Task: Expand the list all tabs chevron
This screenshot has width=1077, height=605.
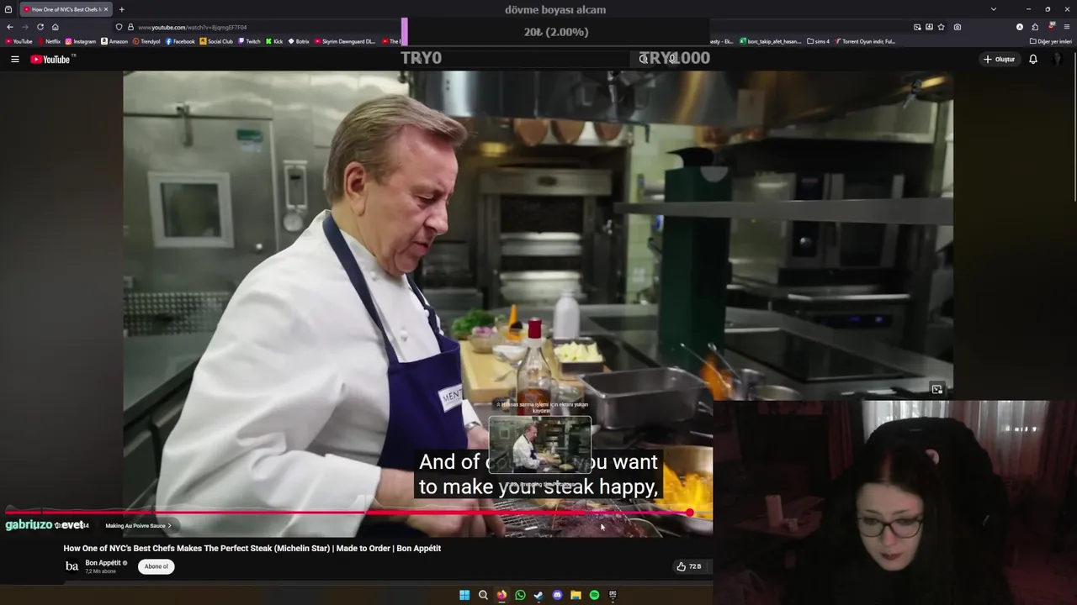Action: (994, 9)
